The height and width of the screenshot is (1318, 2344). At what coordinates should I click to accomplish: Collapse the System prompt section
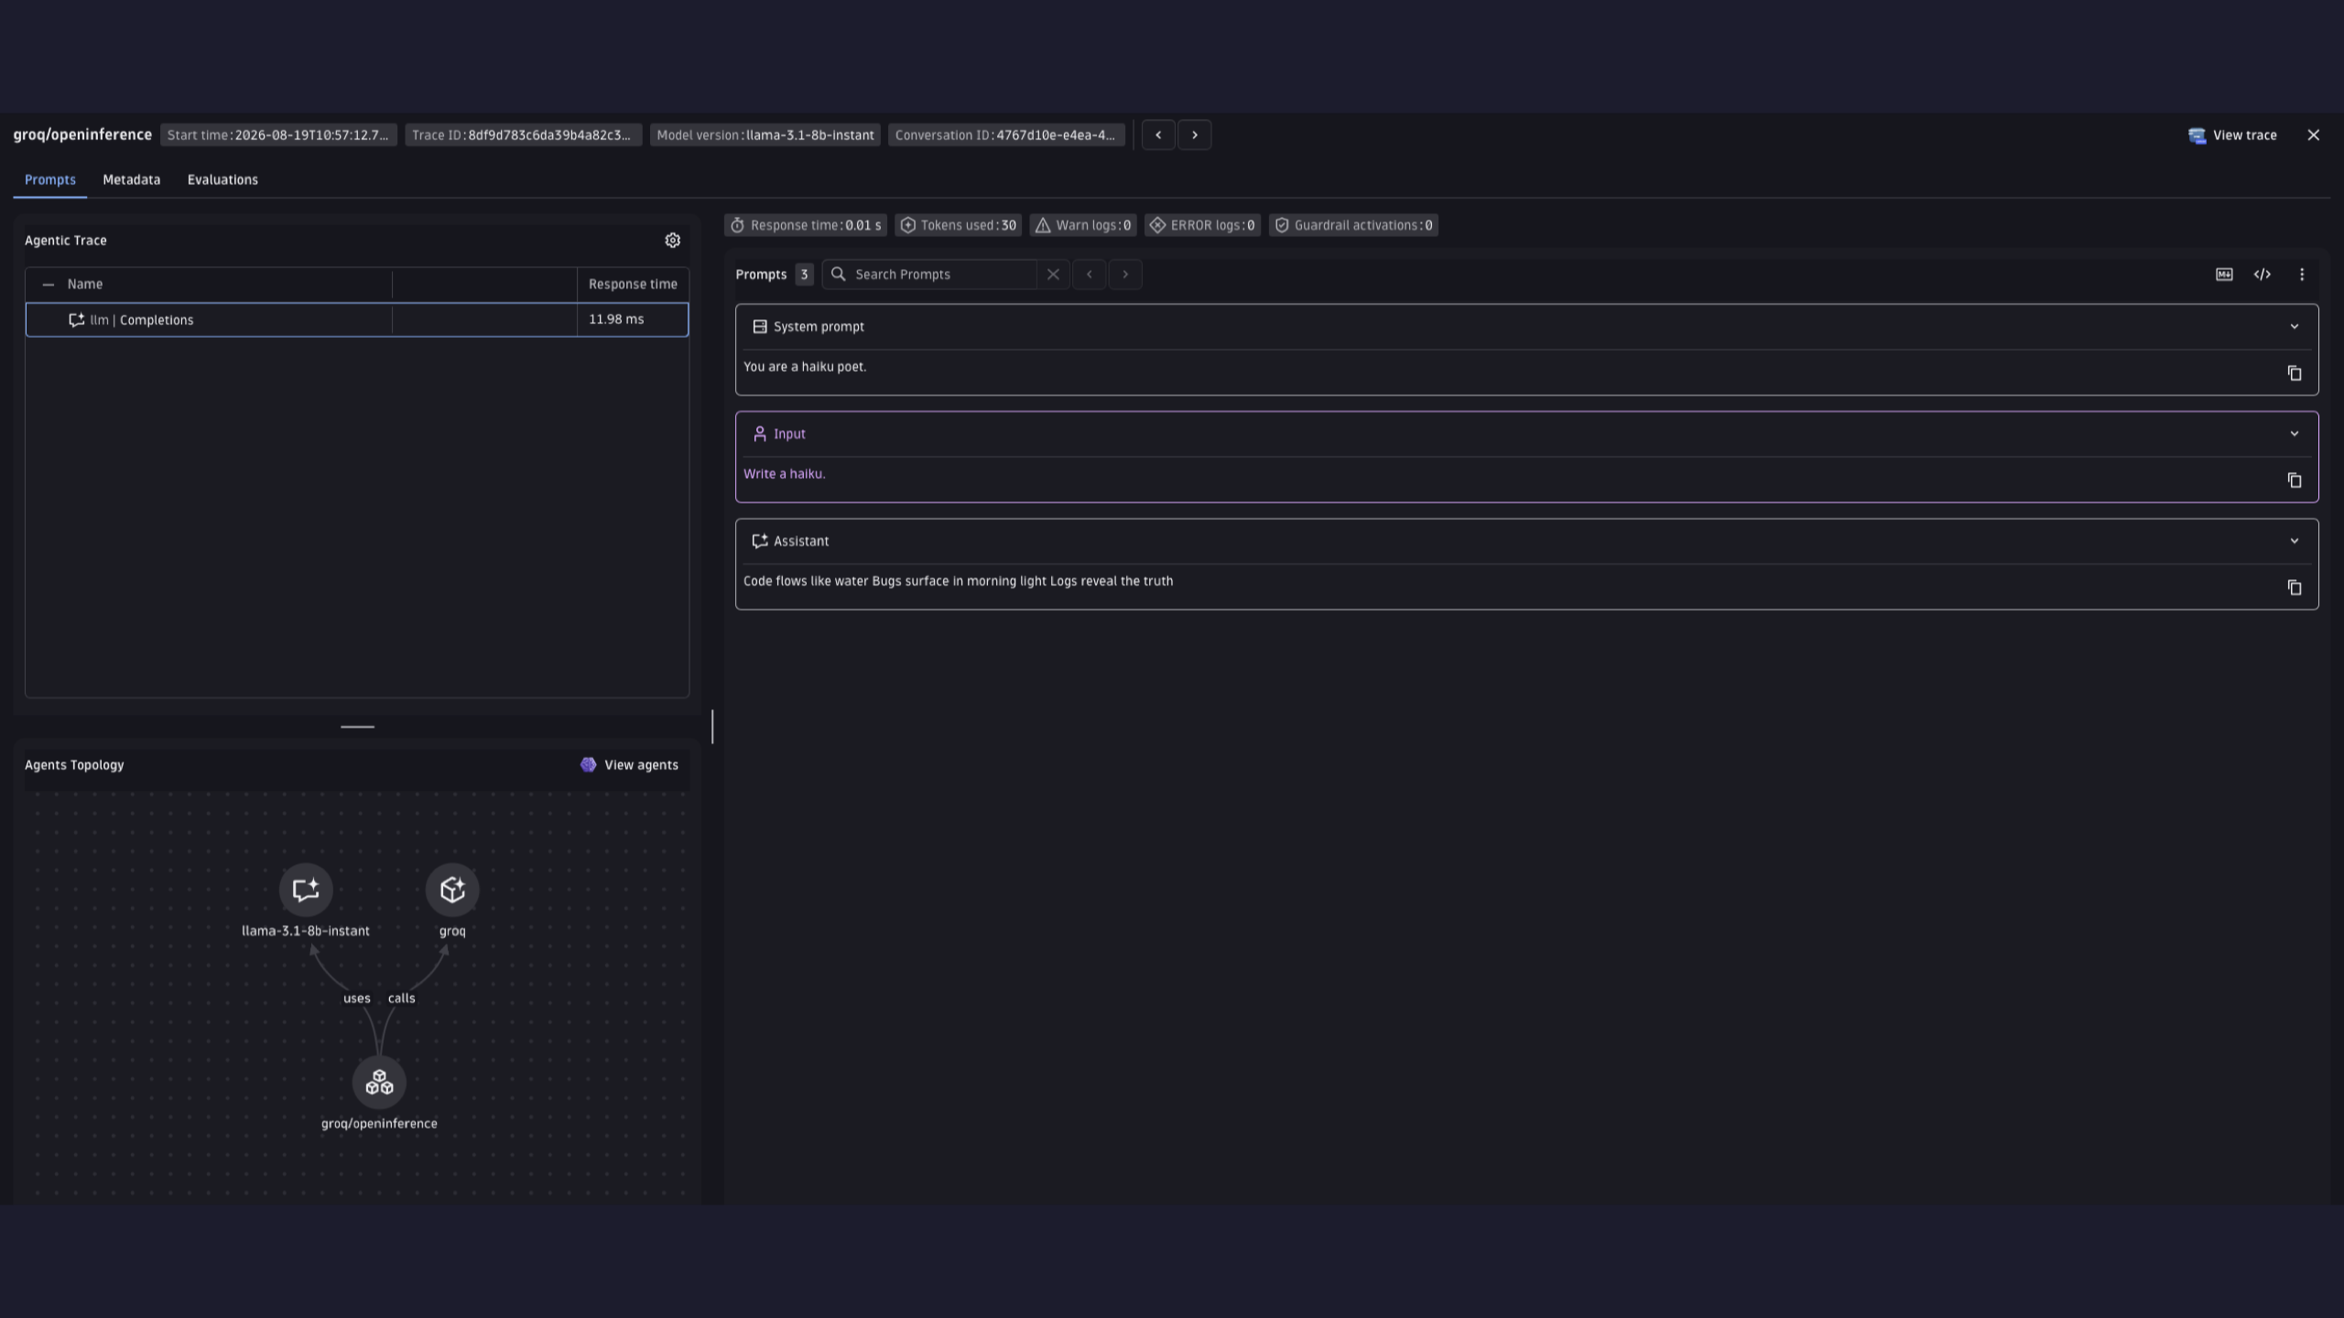(x=2294, y=327)
